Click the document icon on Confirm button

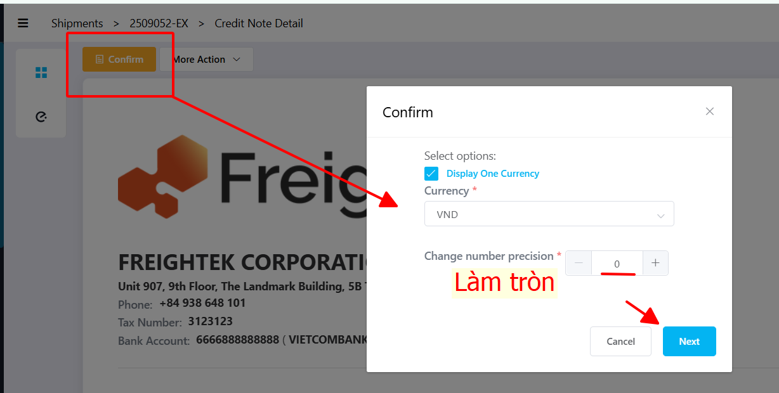(100, 60)
